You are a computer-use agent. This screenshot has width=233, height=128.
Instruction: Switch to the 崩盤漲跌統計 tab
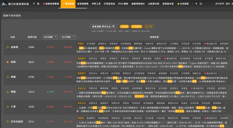138,4
